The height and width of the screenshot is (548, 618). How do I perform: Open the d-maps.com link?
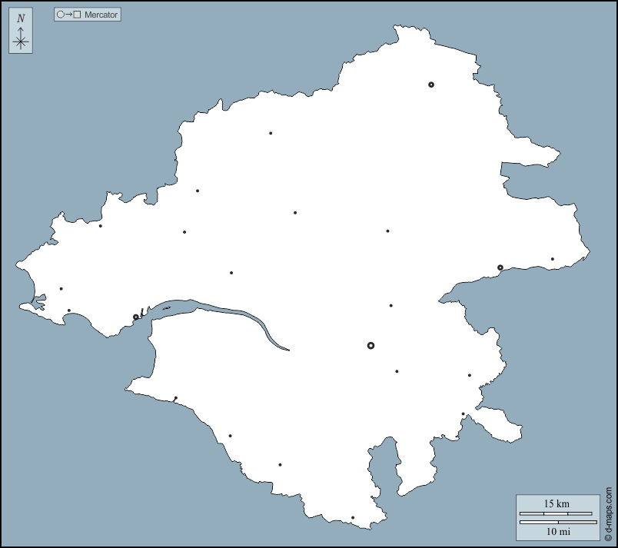[608, 513]
